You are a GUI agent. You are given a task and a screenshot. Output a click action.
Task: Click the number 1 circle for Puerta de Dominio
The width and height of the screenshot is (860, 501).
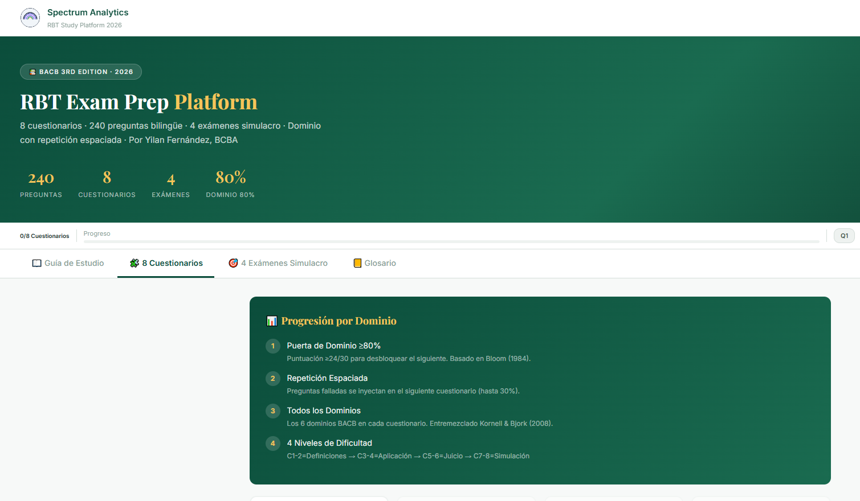[x=272, y=346]
